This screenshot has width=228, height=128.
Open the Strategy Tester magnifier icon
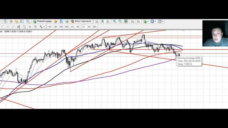(28, 21)
